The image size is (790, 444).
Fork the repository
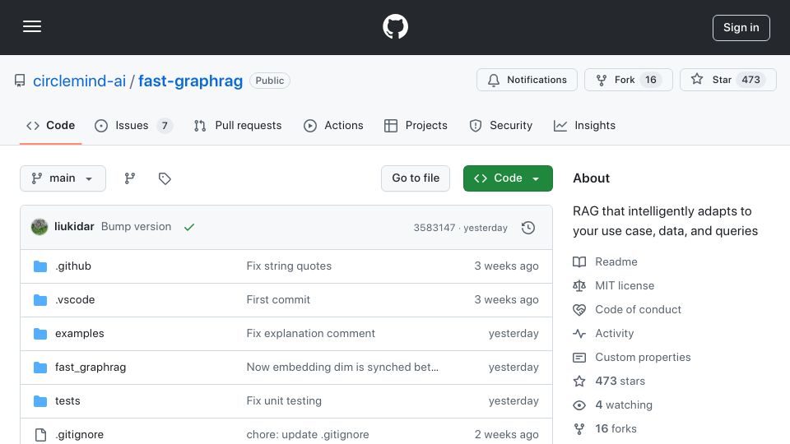[628, 80]
